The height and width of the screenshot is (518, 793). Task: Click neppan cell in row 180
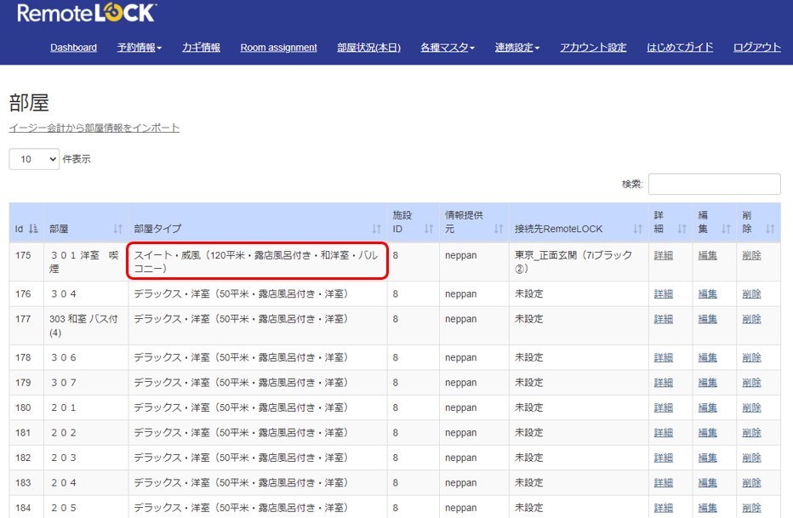point(474,407)
